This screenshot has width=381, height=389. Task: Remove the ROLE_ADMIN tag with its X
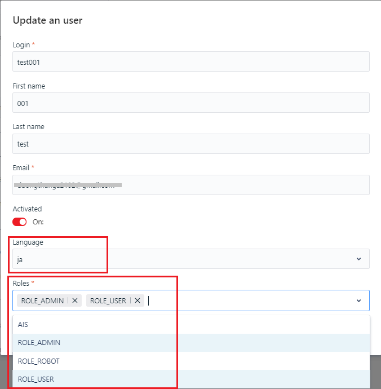click(75, 300)
